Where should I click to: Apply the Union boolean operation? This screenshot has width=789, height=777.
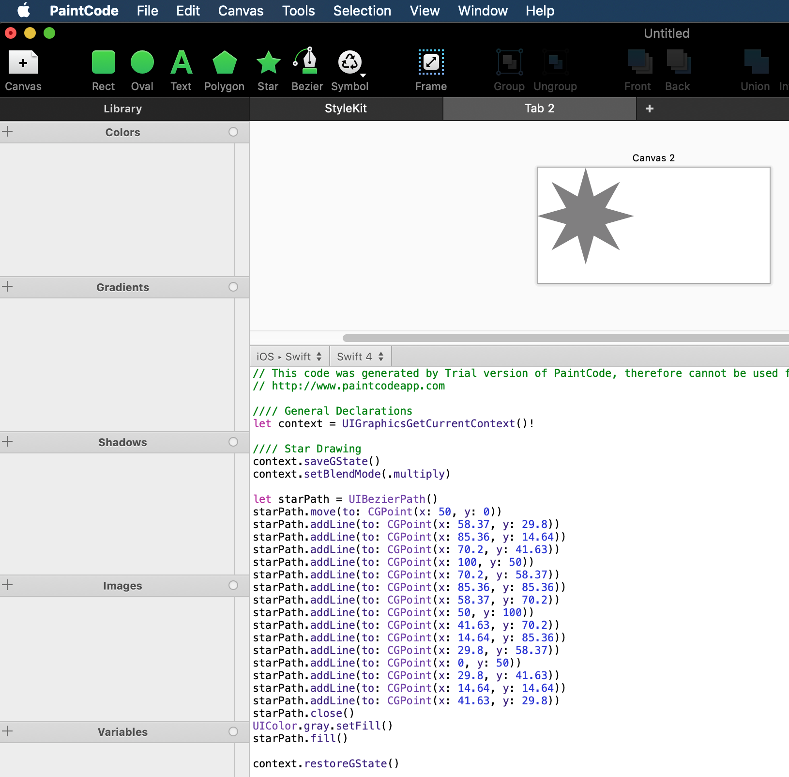(x=756, y=71)
